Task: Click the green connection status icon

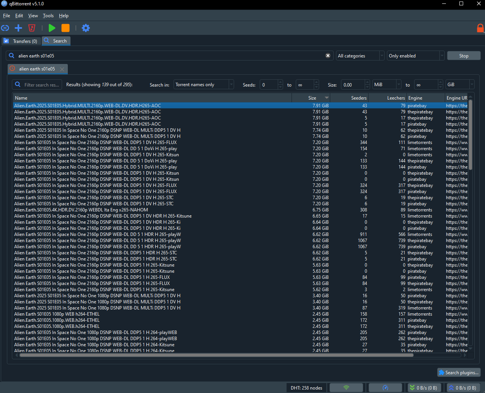Action: (346, 388)
